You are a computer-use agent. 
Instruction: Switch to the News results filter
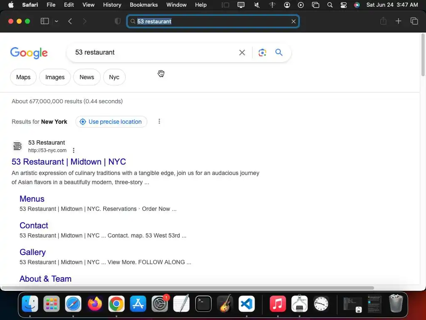(87, 77)
